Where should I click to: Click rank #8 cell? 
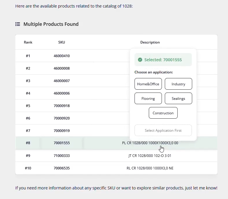tap(28, 143)
